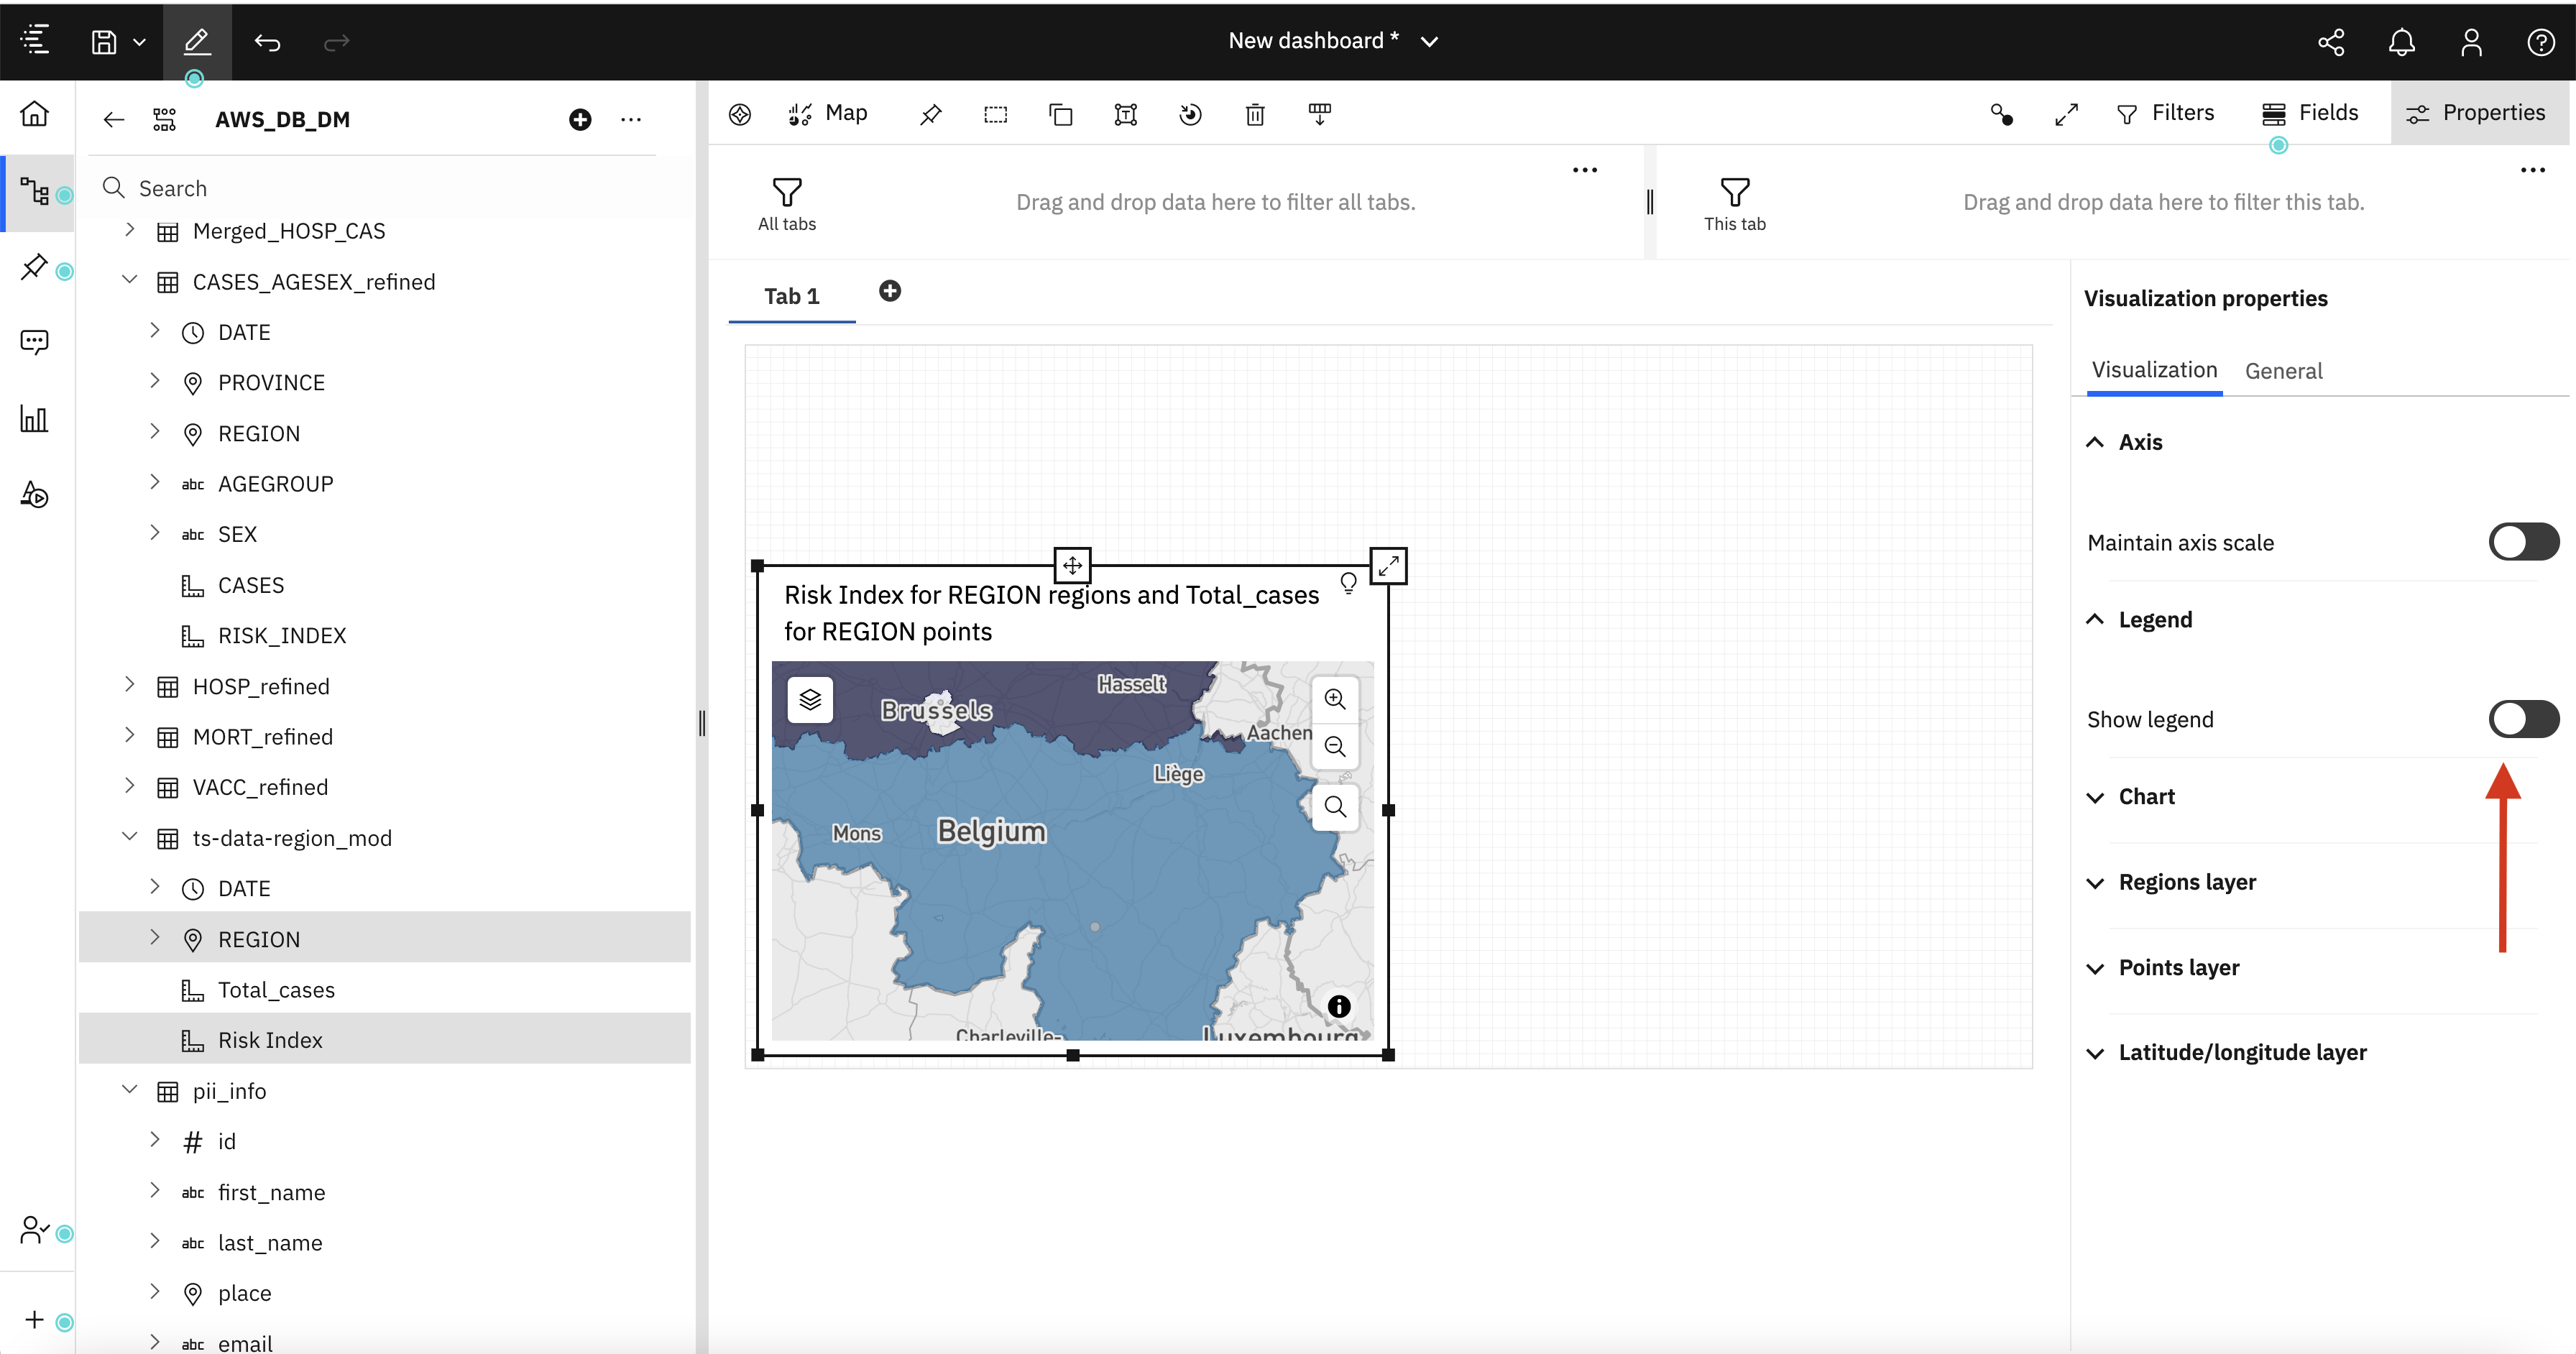Open the Assistant chat panel icon
Viewport: 2576px width, 1354px height.
click(x=35, y=343)
